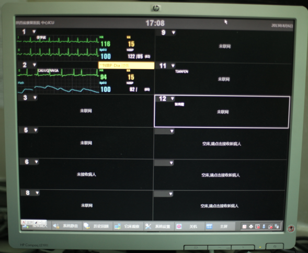Click bed 1 heart rate value 116
The image size is (308, 253).
pyautogui.click(x=106, y=44)
